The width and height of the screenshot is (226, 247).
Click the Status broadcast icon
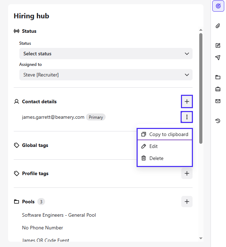click(17, 31)
